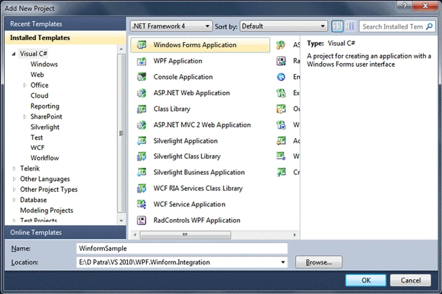Pick the ASP.NET Web Application icon
This screenshot has width=442, height=294.
pyautogui.click(x=141, y=93)
